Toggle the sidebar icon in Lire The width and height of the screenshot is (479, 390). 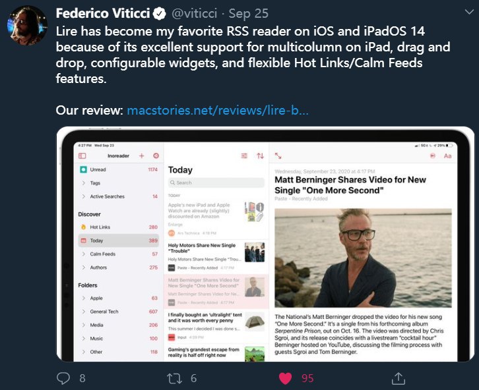[x=82, y=156]
